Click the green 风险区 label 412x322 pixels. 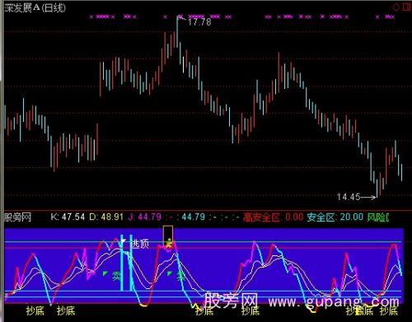pyautogui.click(x=378, y=217)
